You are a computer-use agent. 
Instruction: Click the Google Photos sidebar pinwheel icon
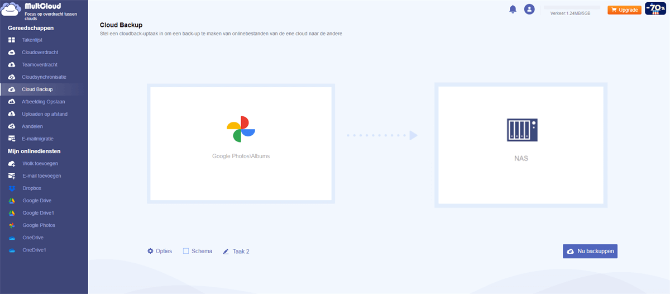pos(12,225)
